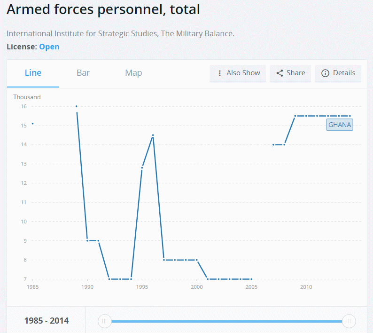Click the Also Show button label
This screenshot has width=373, height=333.
tap(243, 73)
